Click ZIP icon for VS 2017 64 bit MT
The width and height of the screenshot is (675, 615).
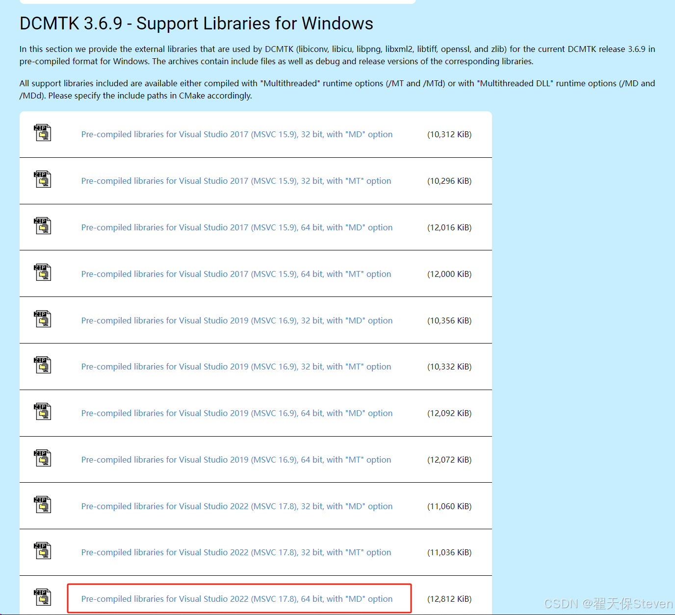[43, 272]
